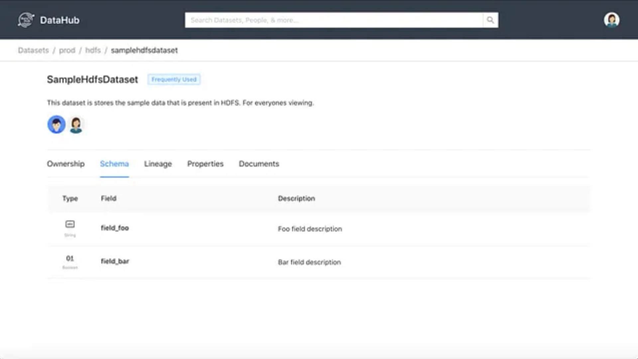Click the DataHub logo icon

26,20
